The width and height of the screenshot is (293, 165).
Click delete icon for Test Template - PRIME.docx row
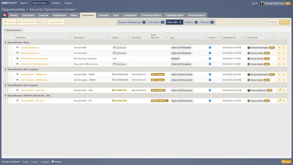coord(284,80)
